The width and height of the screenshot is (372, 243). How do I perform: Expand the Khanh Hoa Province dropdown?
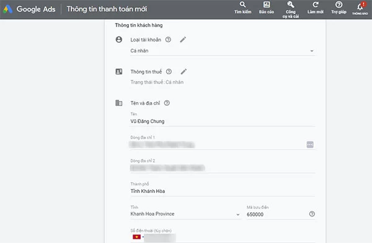185,214
